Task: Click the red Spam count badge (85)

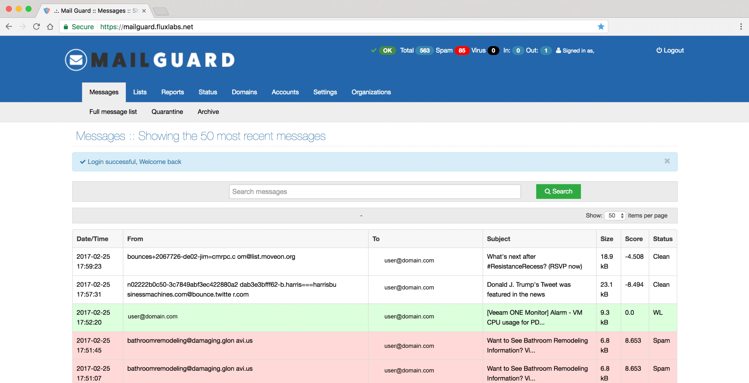Action: [461, 50]
